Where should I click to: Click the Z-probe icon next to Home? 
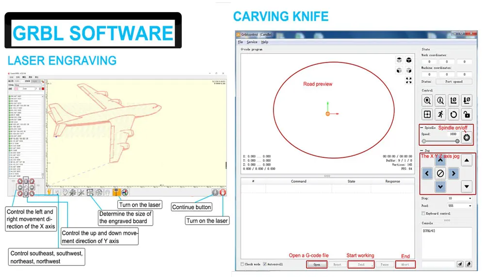(440, 100)
